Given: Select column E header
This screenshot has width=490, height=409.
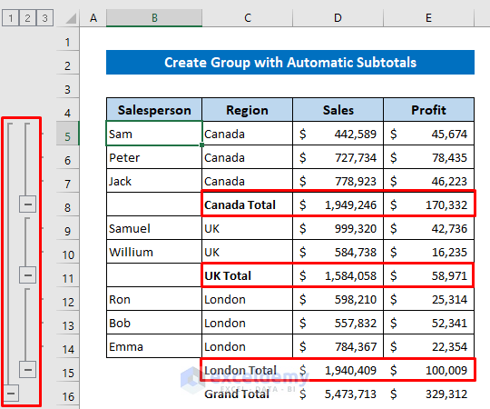Looking at the screenshot, I should click(x=428, y=18).
